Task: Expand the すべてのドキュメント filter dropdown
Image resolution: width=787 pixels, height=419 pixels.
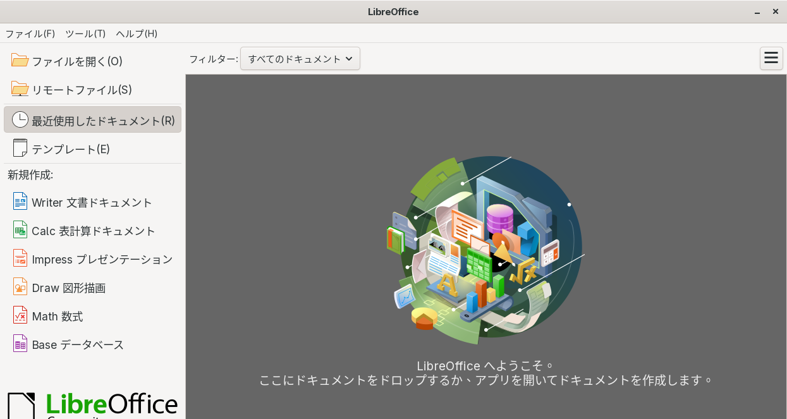Action: pos(300,59)
